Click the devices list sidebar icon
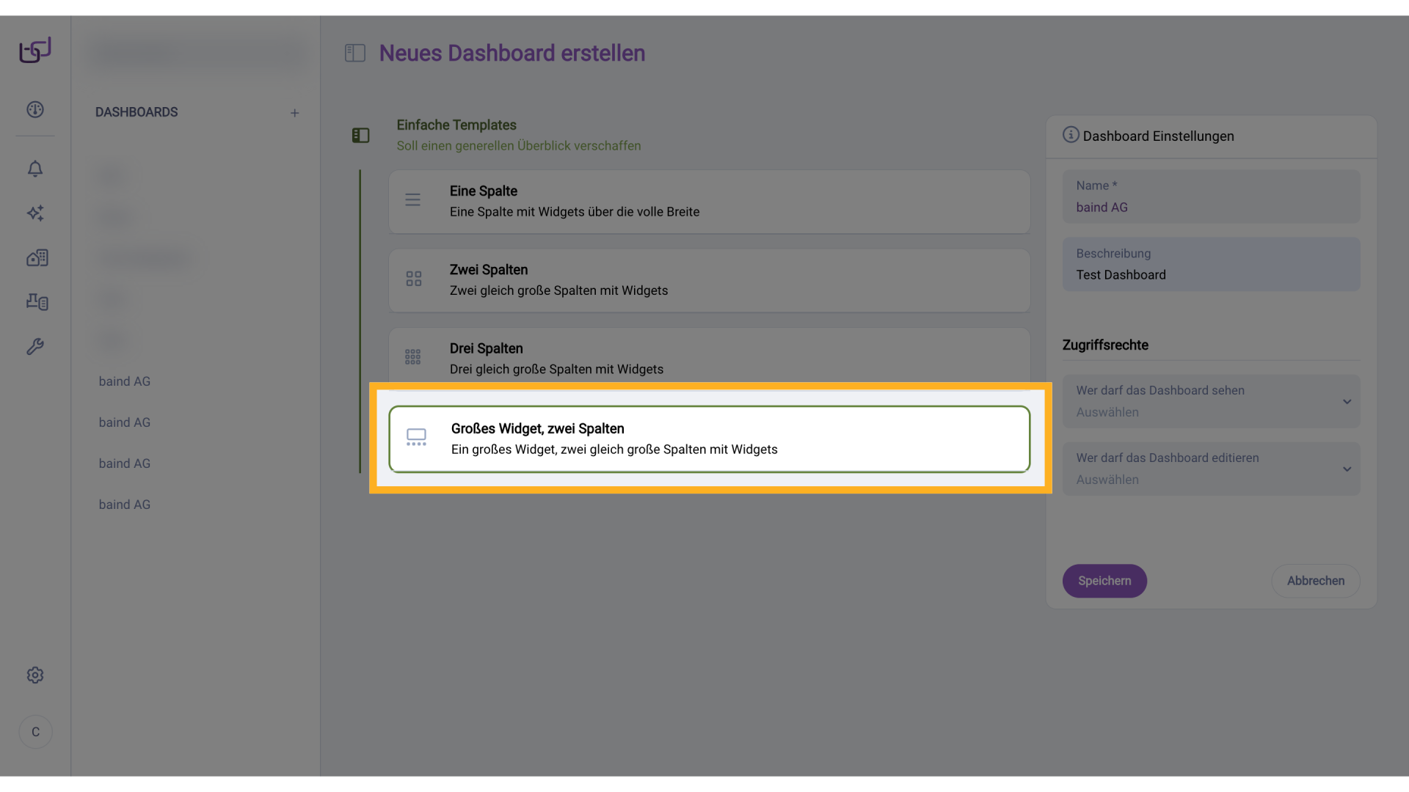 click(37, 301)
